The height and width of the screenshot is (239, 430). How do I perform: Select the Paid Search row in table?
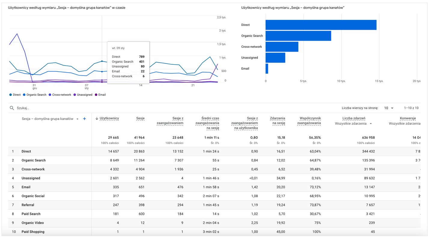[31, 214]
